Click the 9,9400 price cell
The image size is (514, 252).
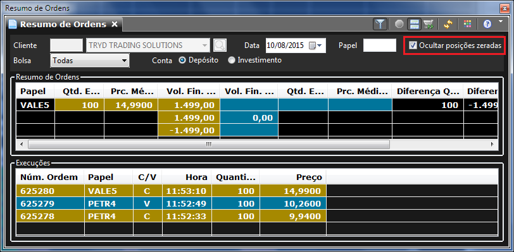pos(292,216)
